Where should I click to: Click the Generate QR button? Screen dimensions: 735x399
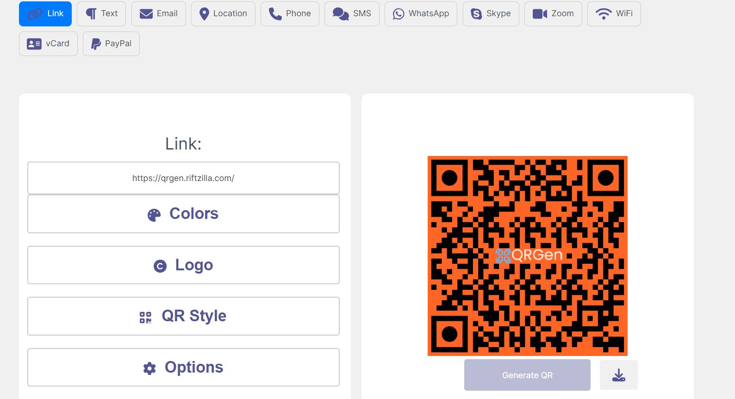(x=527, y=375)
